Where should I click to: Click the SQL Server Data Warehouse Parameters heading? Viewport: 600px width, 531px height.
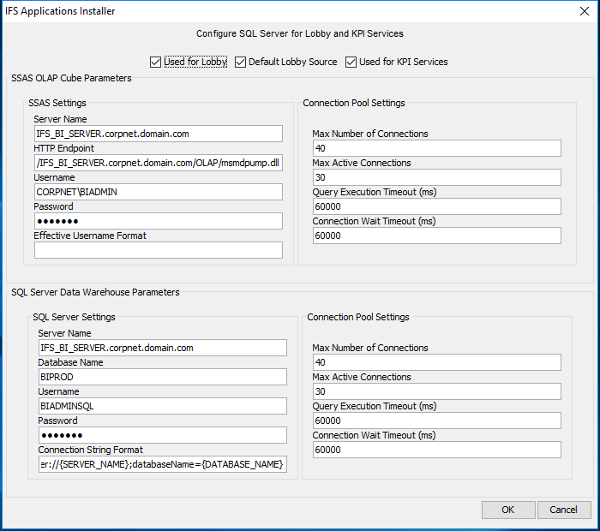(95, 292)
